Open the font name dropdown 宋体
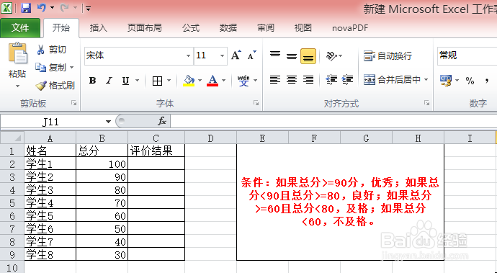The height and width of the screenshot is (273, 497). 188,55
